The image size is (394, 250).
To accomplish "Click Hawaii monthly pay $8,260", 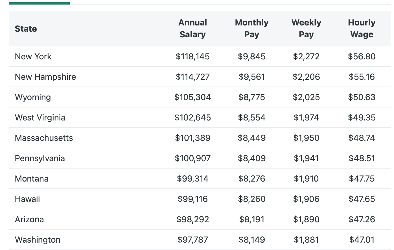I will tap(251, 199).
